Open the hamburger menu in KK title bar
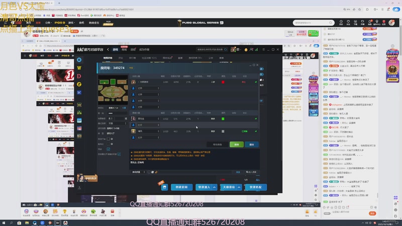 (263, 49)
